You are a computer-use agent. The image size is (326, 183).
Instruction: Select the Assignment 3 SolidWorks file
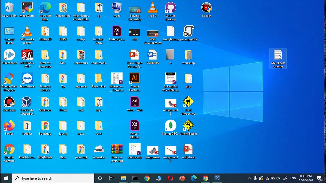tap(171, 154)
